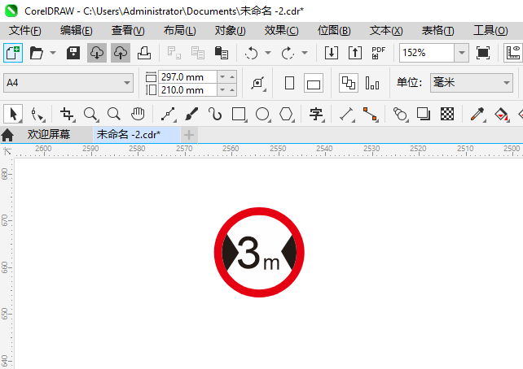Click the Import icon
The image size is (523, 369).
(x=332, y=53)
